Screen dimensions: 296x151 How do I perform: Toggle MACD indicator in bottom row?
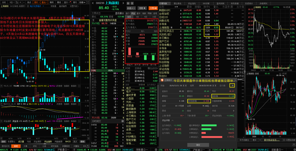68,141
